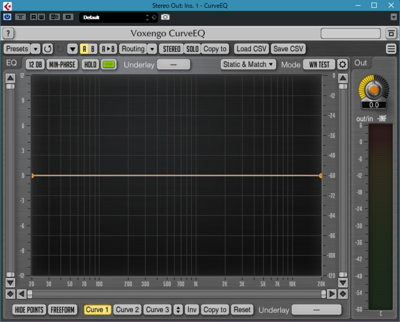Open the WN TEST spectrum mode selector
400x322 pixels.
319,65
